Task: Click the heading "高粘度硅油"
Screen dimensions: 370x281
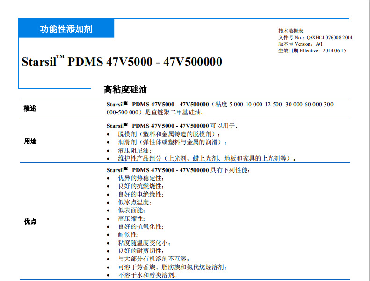Action: pos(125,90)
